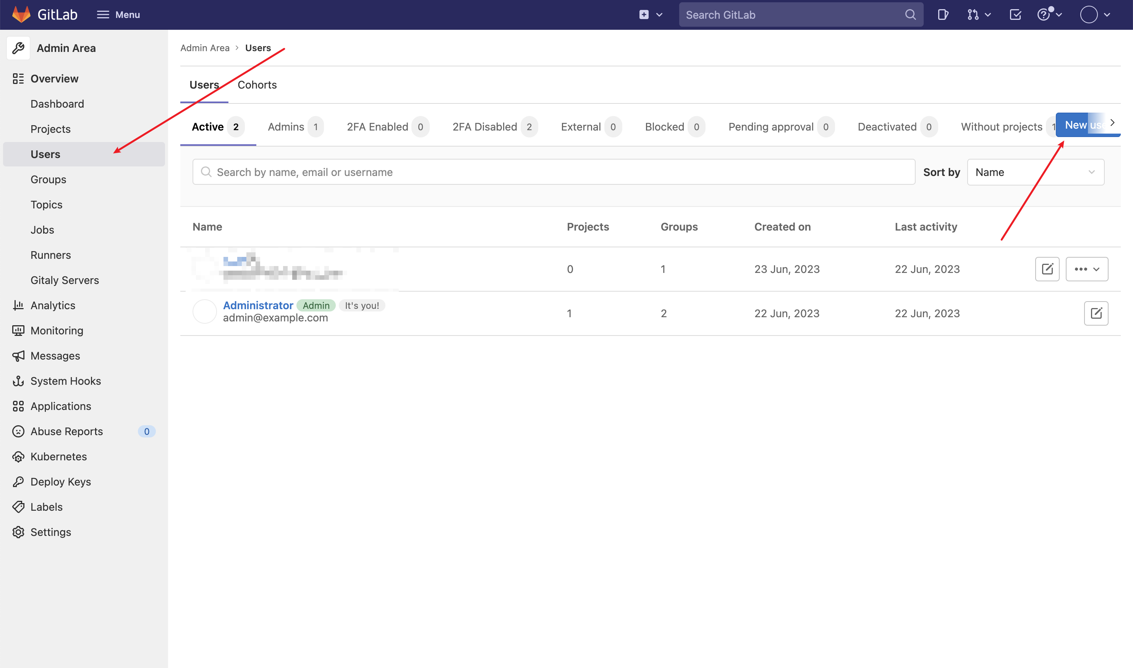Open the Issues icon in the top bar
This screenshot has width=1133, height=668.
pyautogui.click(x=943, y=15)
